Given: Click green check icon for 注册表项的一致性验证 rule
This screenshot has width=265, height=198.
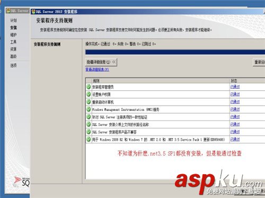Looking at the screenshot, I should pos(89,117).
